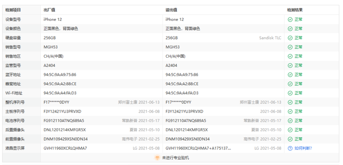
Task: Click the question mark icon beside 如何判断?
Action: pos(290,148)
